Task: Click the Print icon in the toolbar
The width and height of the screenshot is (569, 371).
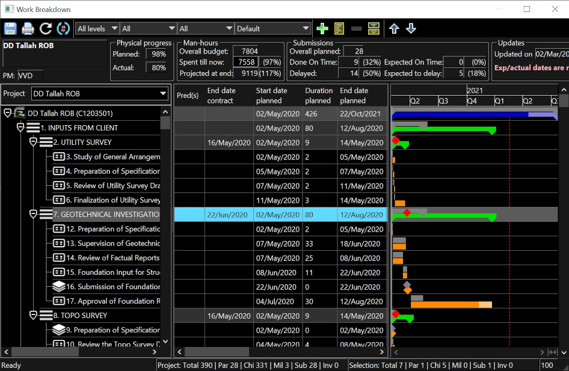Action: (28, 28)
